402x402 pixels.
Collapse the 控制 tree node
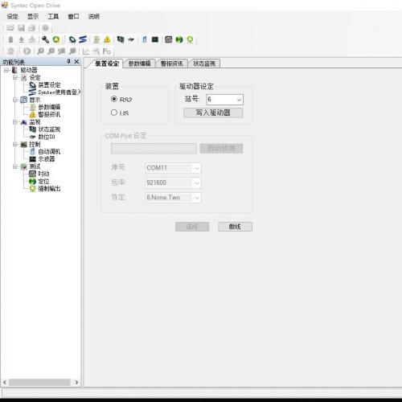[x=15, y=144]
